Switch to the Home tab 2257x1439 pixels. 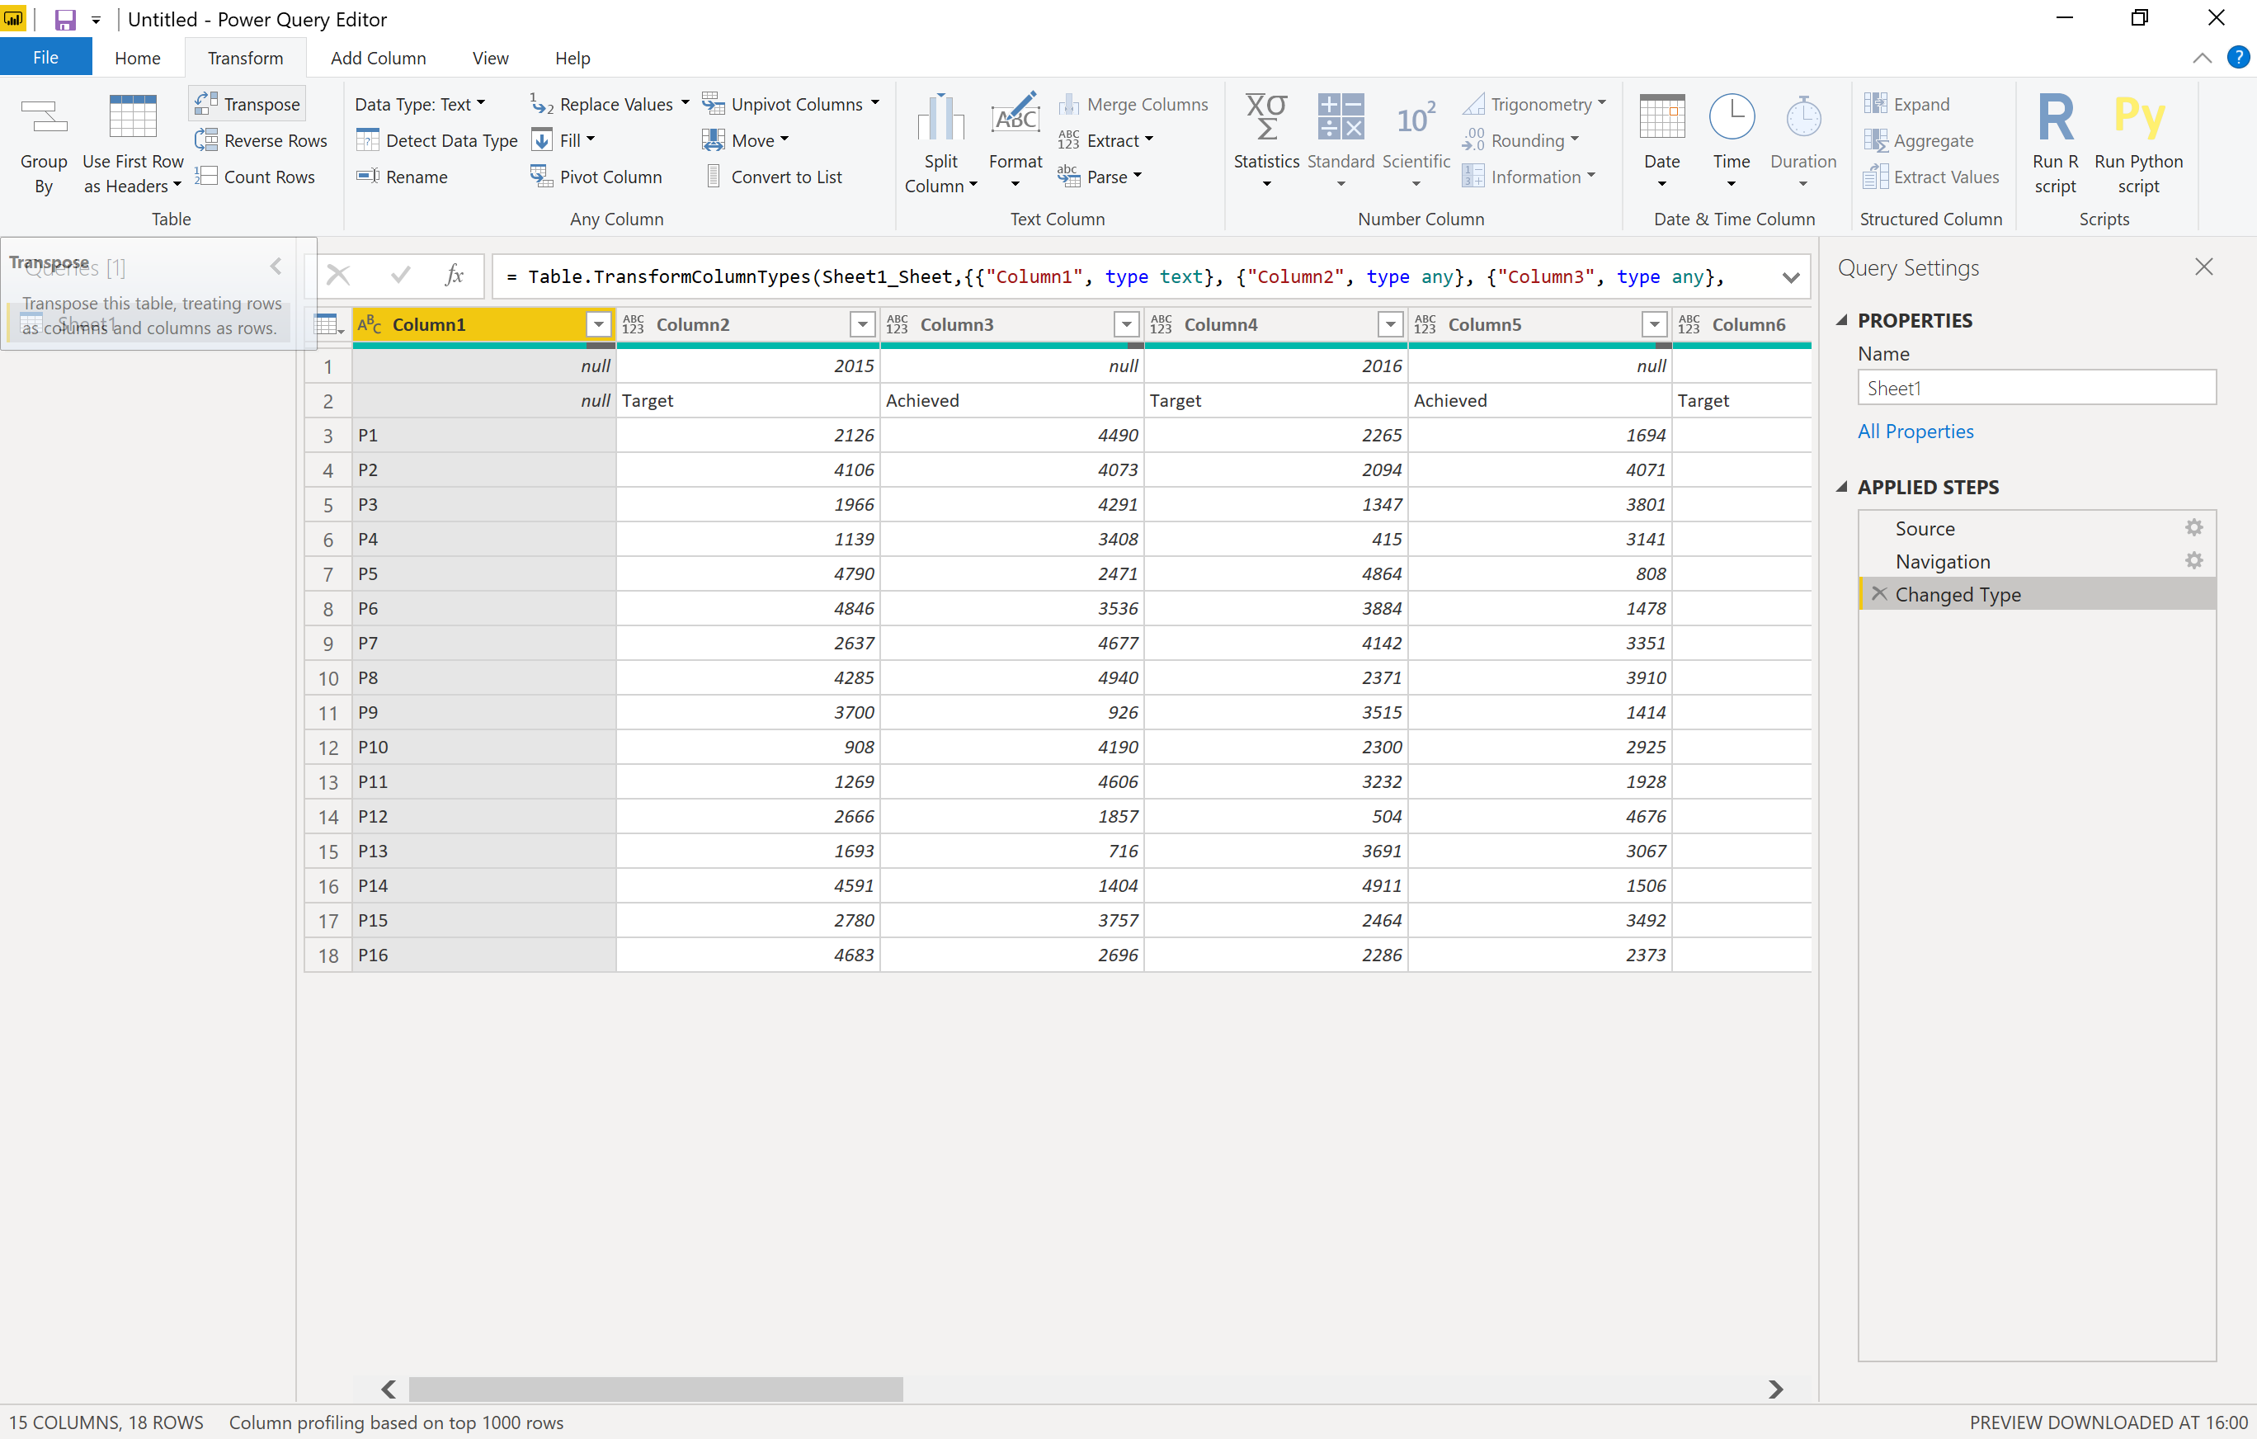[x=138, y=57]
